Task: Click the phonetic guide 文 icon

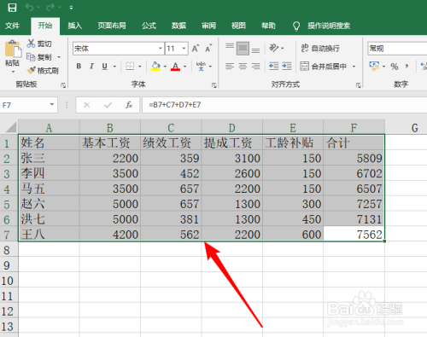Action: coord(201,67)
